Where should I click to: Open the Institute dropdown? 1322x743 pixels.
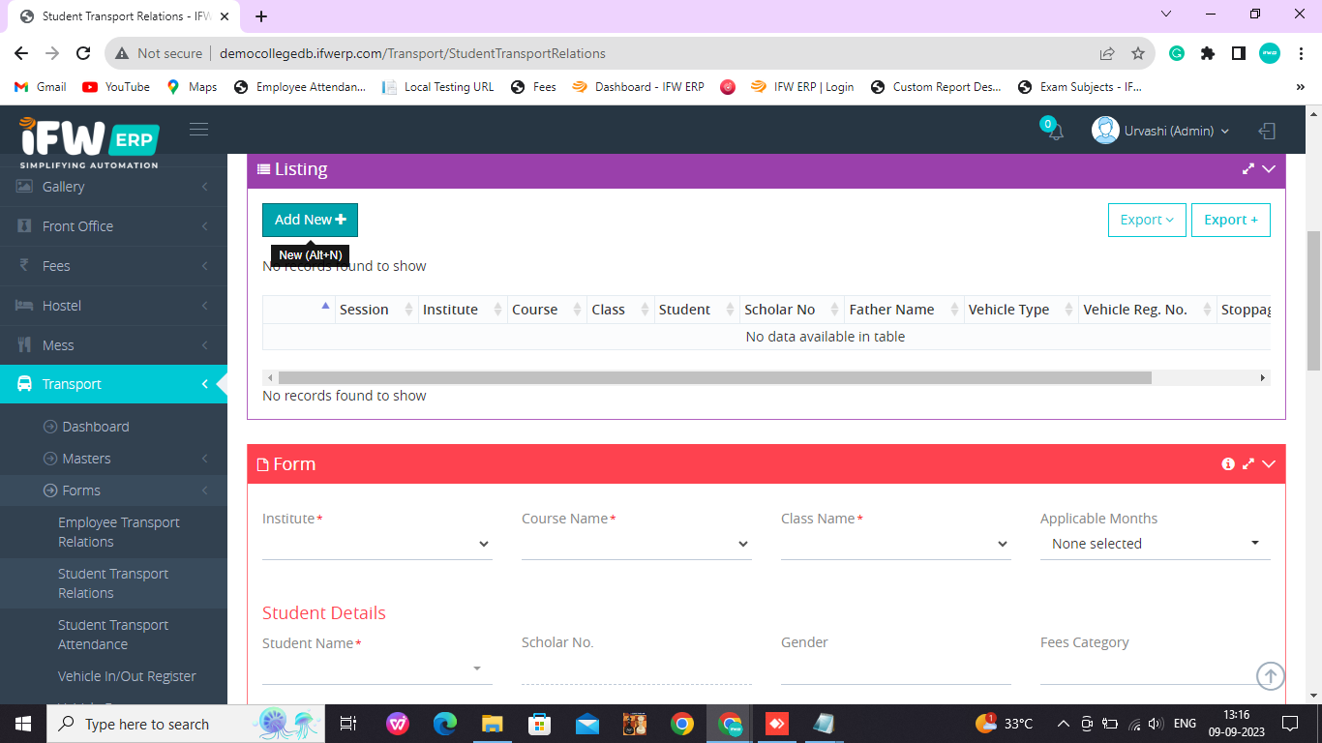tap(377, 544)
